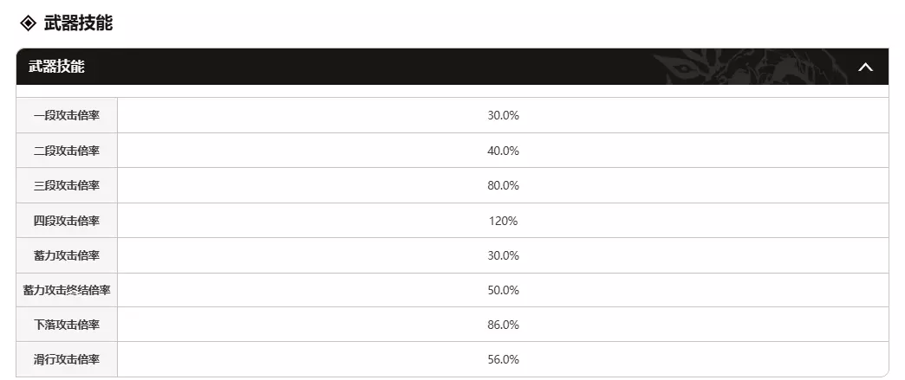This screenshot has height=380, width=905.
Task: Click the 40.0% value cell
Action: (x=503, y=151)
